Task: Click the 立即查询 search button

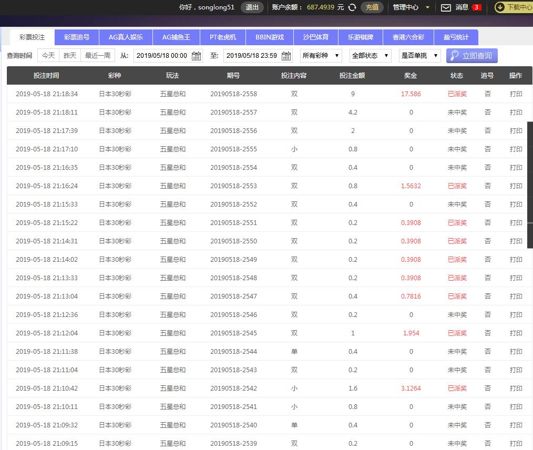Action: click(x=471, y=56)
